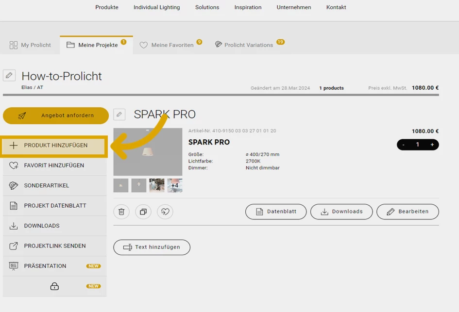Open the Inspiration menu item
The height and width of the screenshot is (312, 459).
click(248, 7)
